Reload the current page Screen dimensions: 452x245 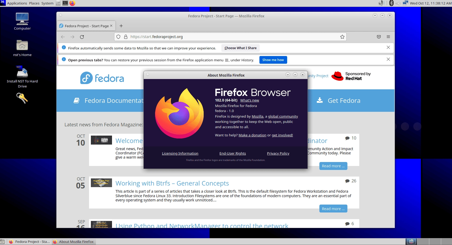(x=82, y=37)
